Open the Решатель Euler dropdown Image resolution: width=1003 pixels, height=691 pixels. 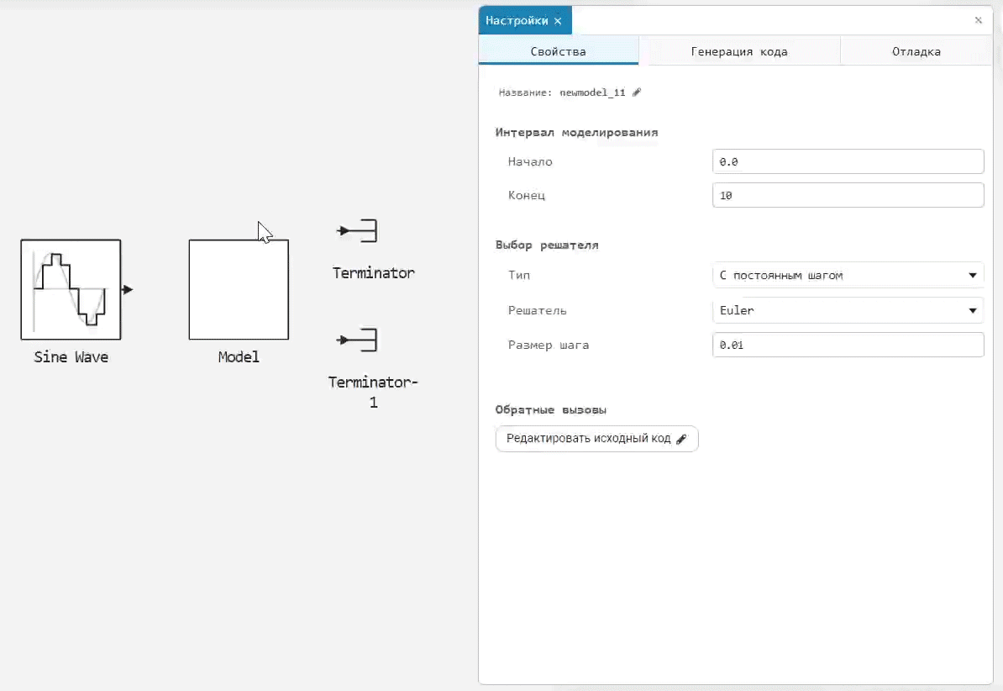point(848,310)
